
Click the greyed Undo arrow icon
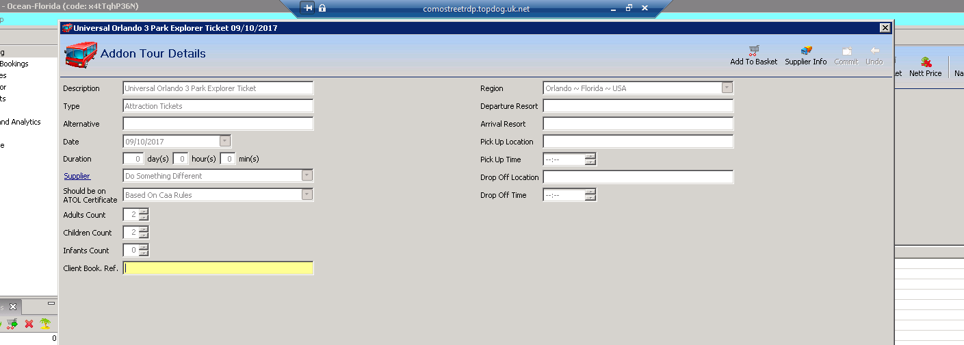coord(874,51)
